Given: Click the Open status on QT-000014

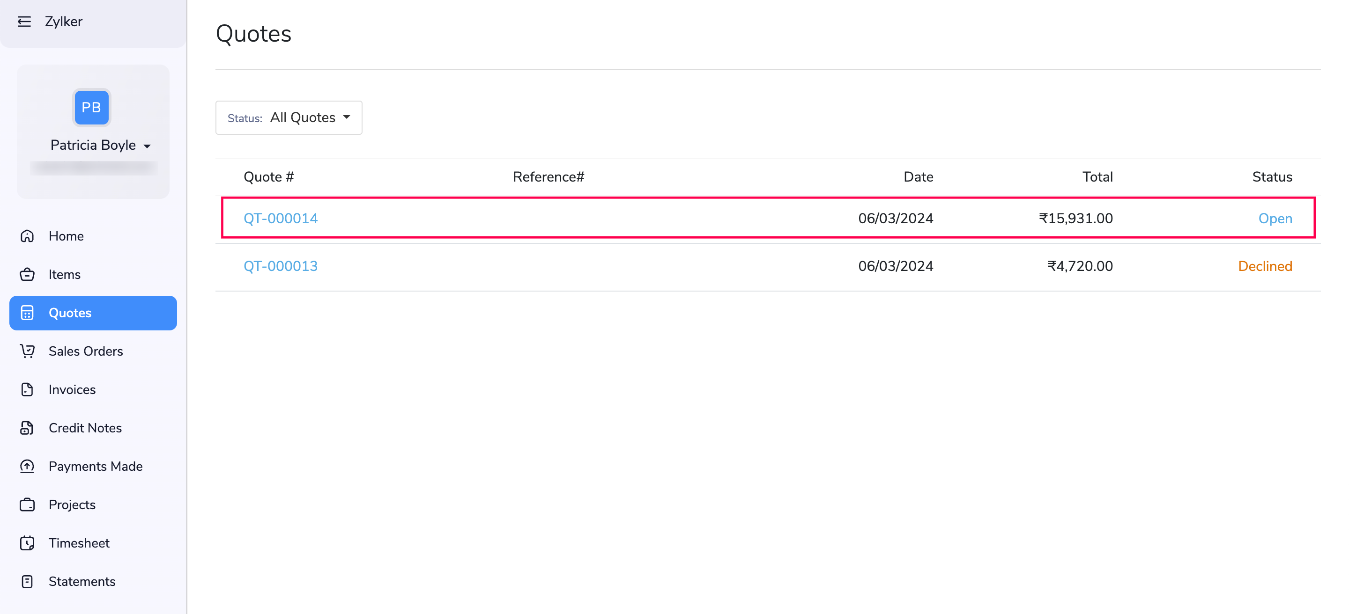Looking at the screenshot, I should 1275,218.
